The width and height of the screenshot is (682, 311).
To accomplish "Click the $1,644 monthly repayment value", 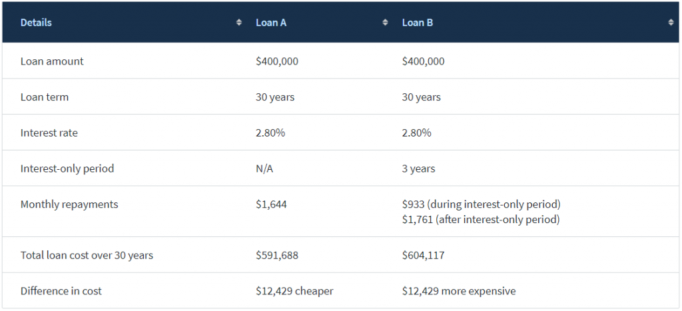I will coord(271,204).
